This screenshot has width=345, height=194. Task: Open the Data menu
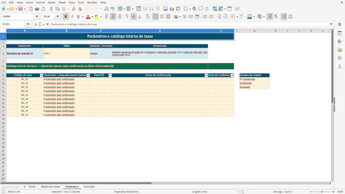pos(72,2)
